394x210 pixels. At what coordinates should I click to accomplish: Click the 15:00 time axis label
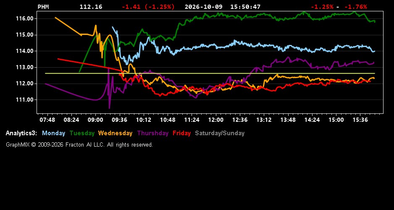(336, 120)
